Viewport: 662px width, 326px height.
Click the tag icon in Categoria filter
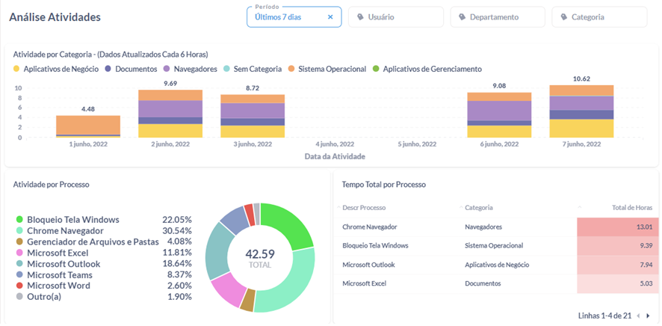coord(563,16)
